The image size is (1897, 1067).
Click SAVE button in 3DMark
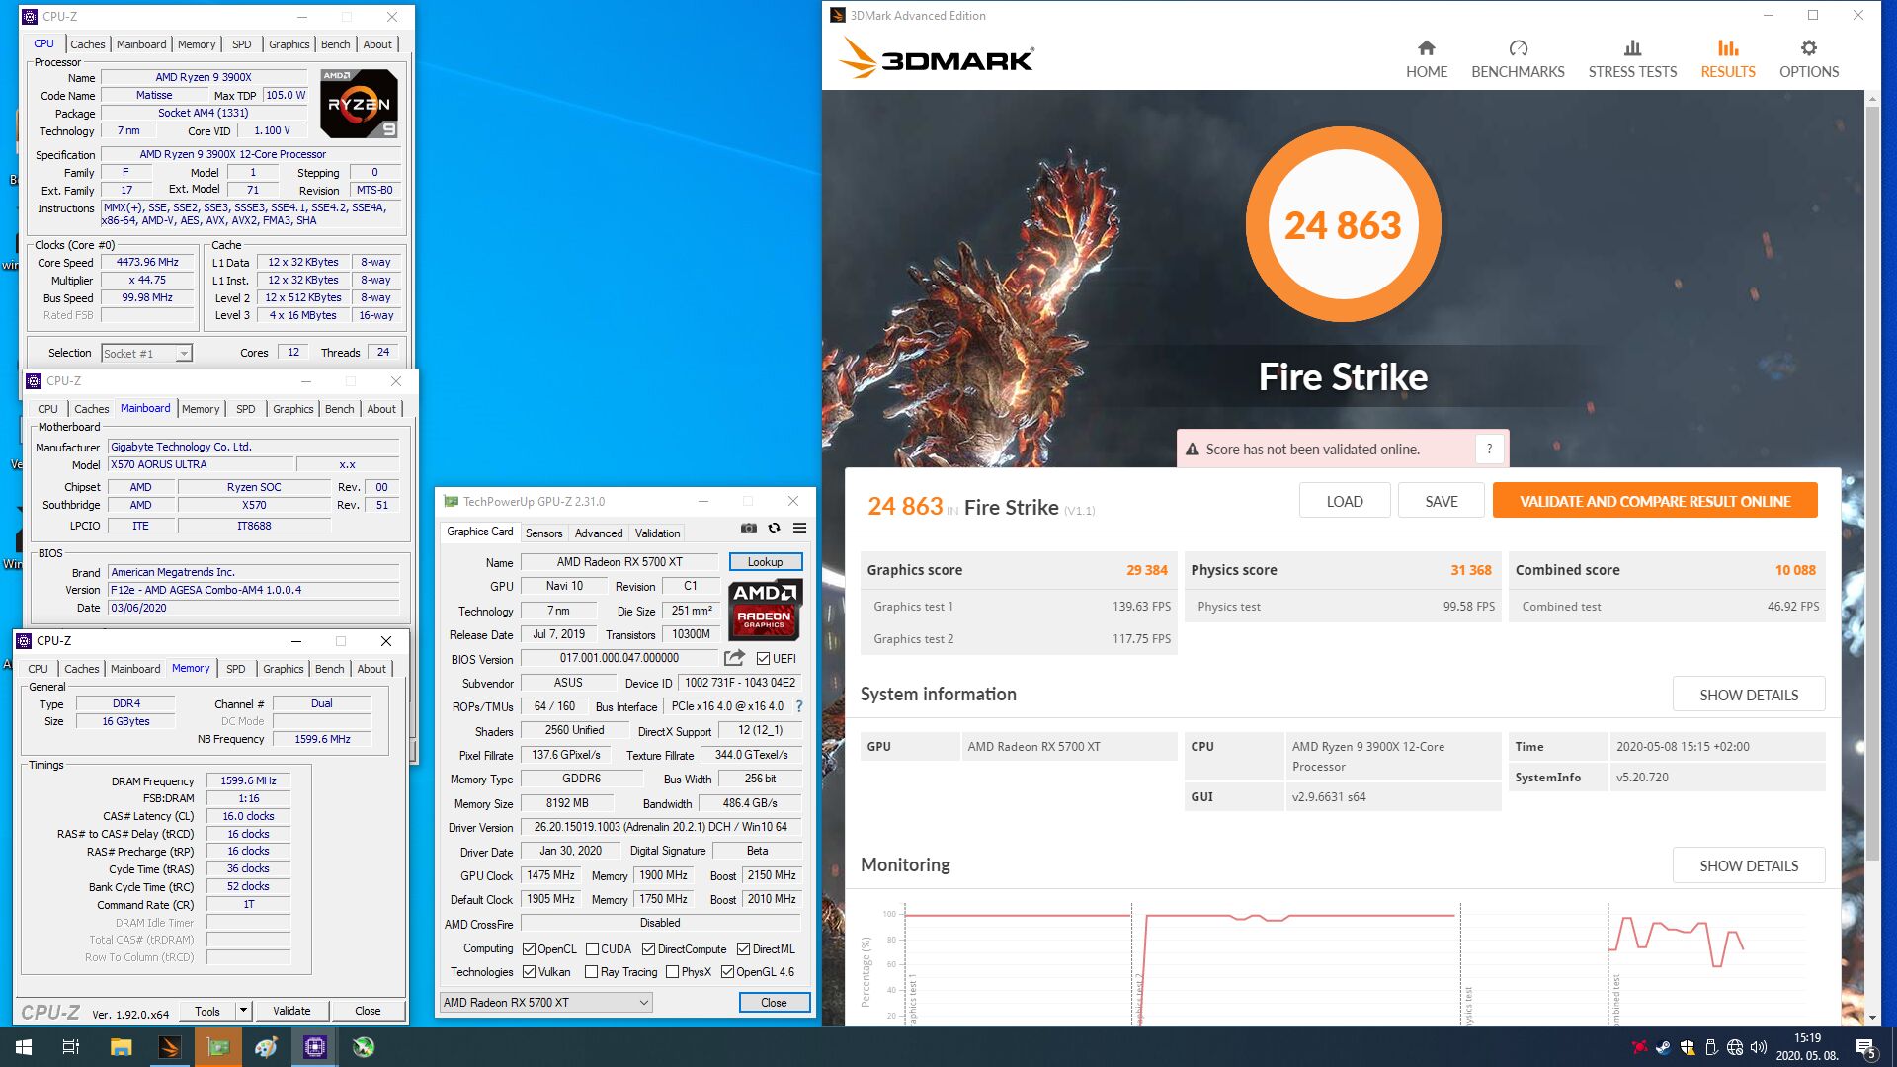(1441, 501)
